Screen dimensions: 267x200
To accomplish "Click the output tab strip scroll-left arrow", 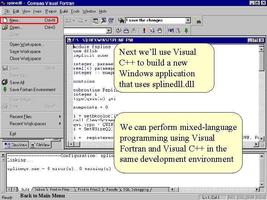I will [10, 190].
